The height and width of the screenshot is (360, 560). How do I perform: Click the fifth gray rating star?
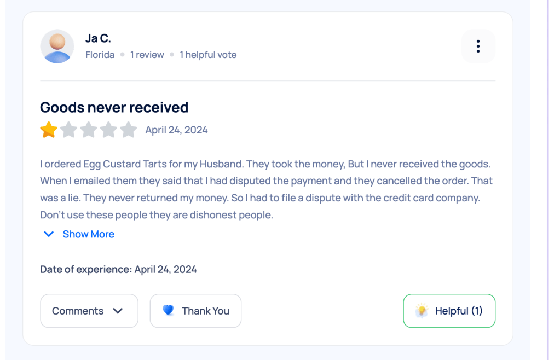[x=128, y=130]
